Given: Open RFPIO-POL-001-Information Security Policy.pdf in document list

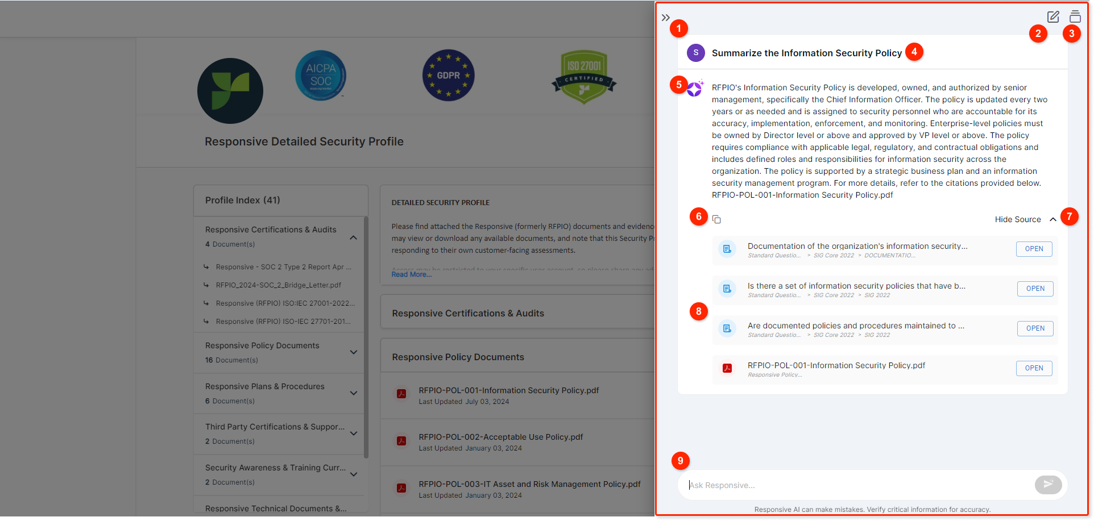Looking at the screenshot, I should pyautogui.click(x=508, y=390).
